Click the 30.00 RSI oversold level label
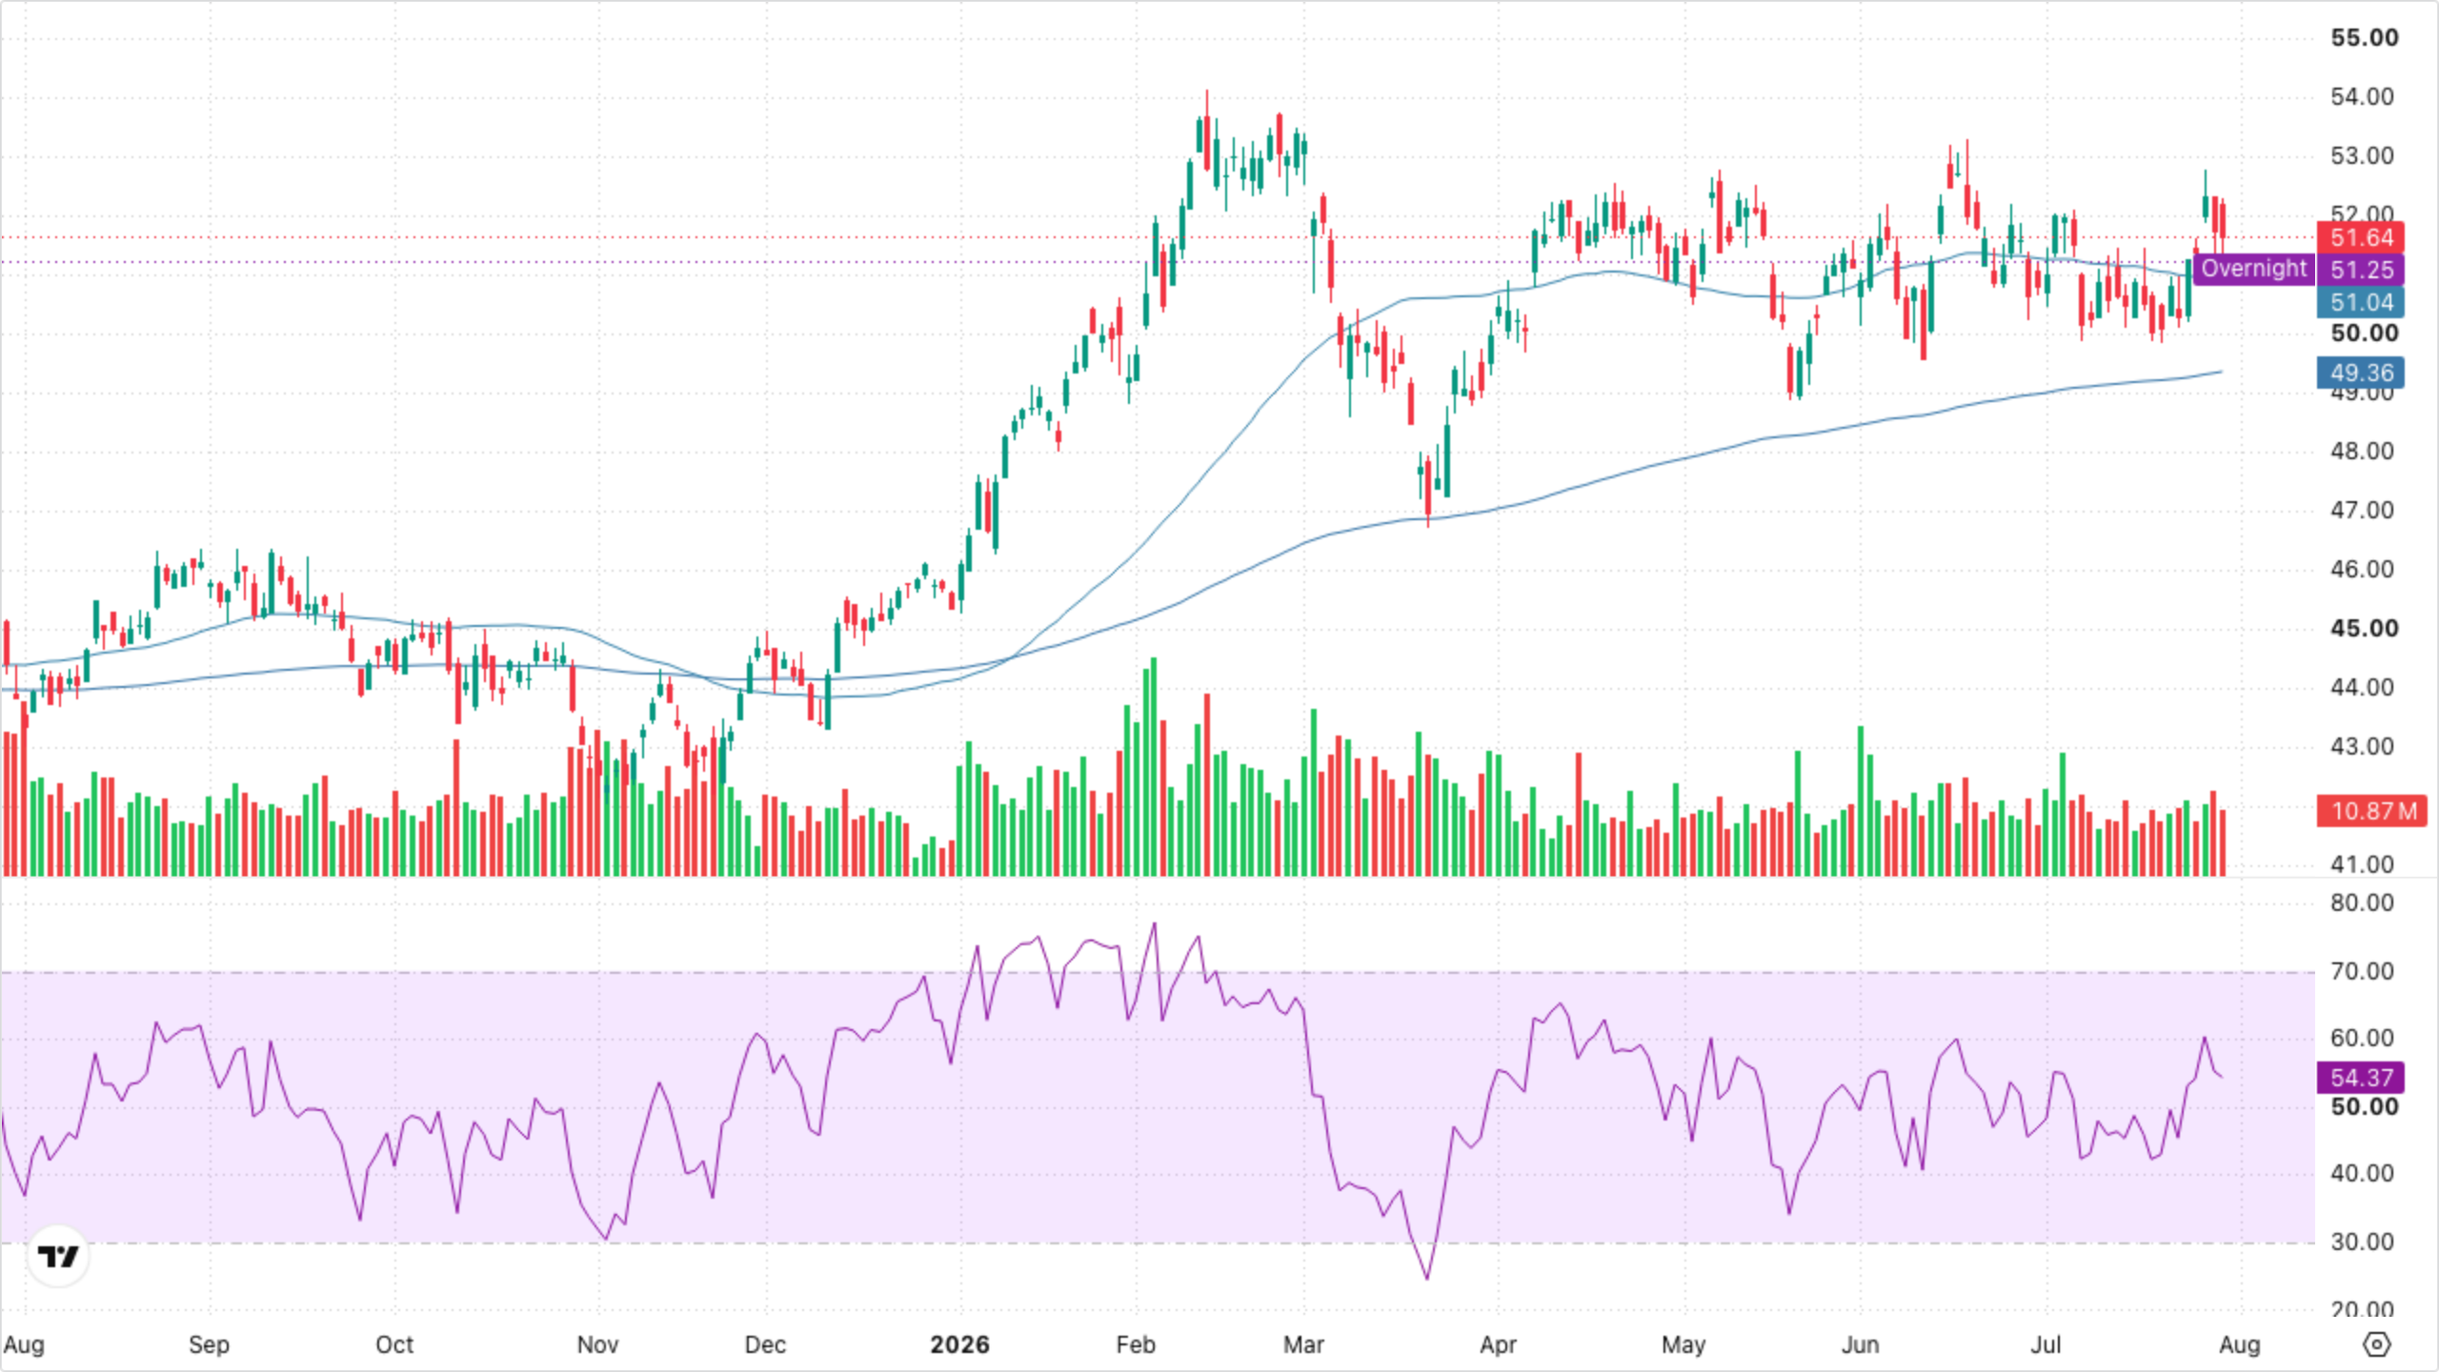Viewport: 2439px width, 1372px height. [x=2362, y=1242]
